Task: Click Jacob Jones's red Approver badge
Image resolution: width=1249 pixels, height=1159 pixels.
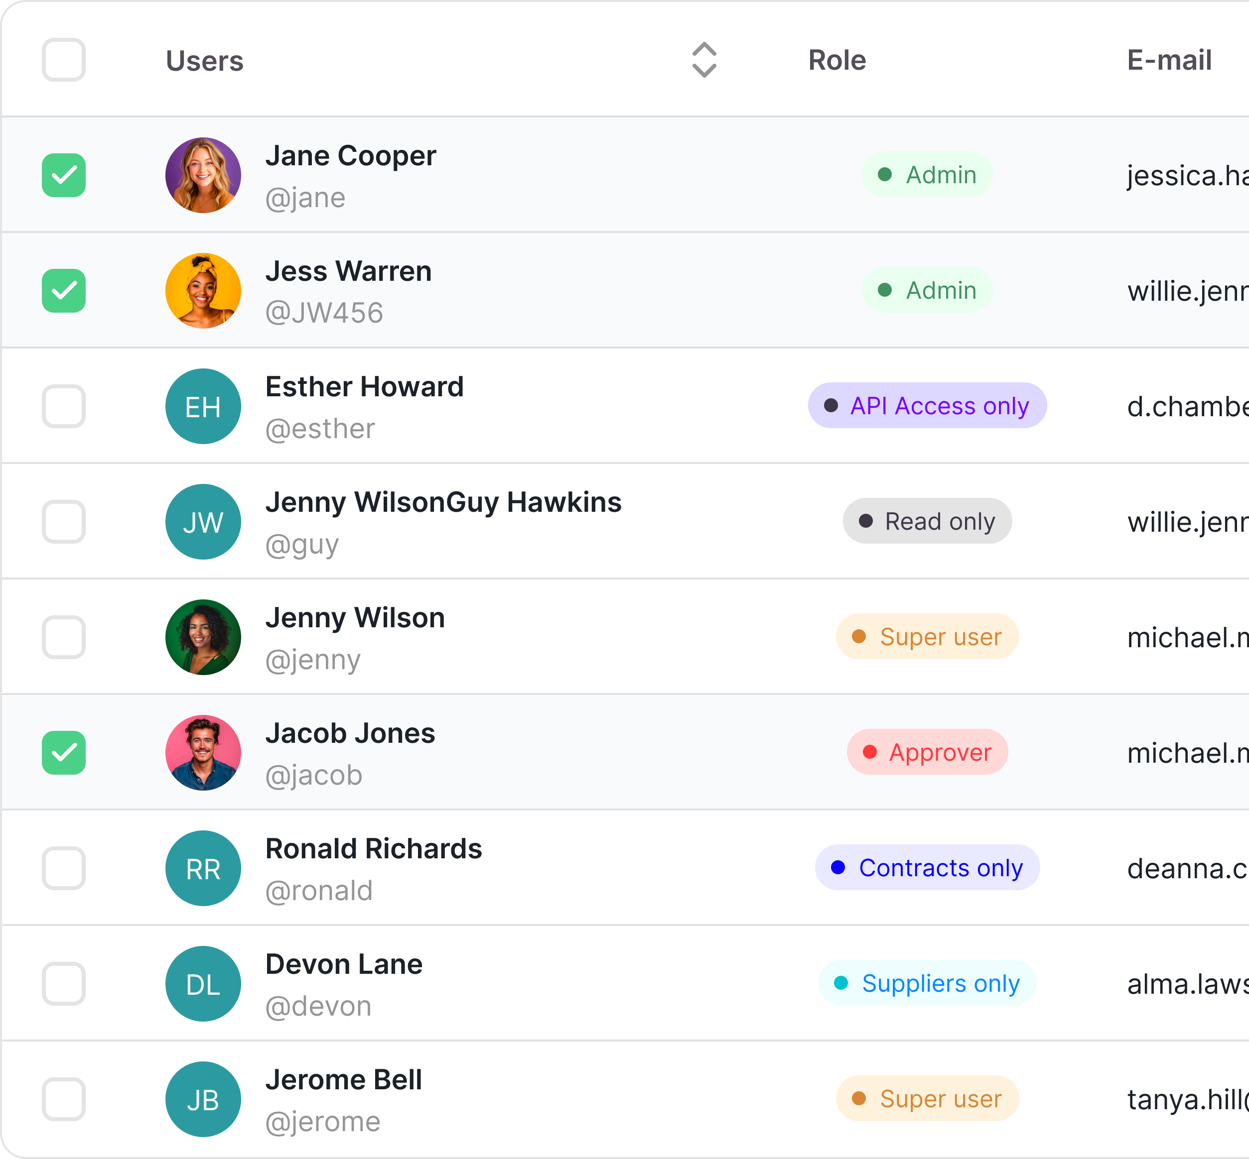Action: pyautogui.click(x=926, y=752)
